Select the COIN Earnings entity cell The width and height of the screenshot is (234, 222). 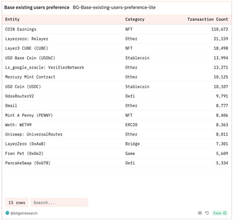coord(21,29)
